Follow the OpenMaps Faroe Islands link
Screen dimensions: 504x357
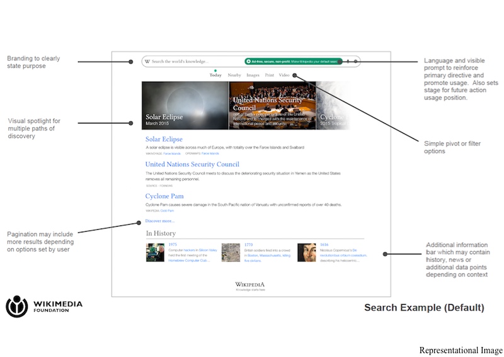click(x=210, y=154)
